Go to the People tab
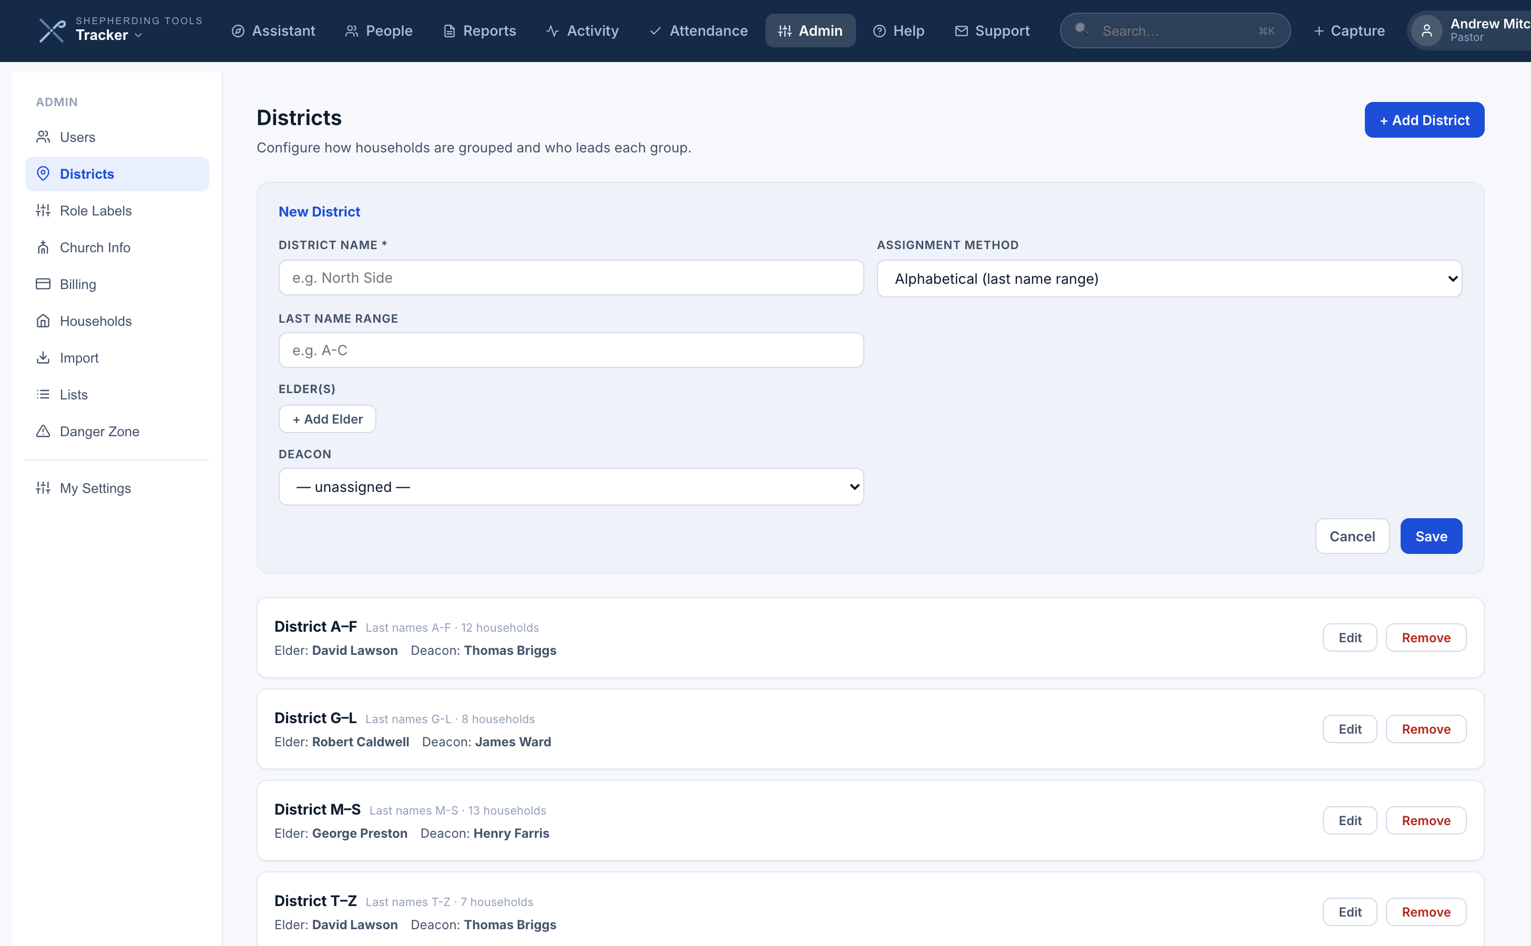 click(x=379, y=30)
